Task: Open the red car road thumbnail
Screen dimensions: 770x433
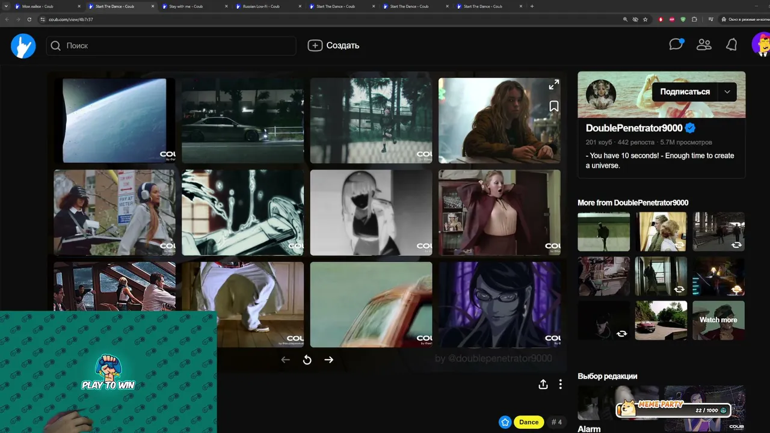Action: [x=661, y=320]
